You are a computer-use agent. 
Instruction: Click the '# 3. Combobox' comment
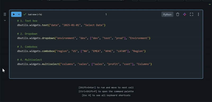pyautogui.click(x=27, y=47)
